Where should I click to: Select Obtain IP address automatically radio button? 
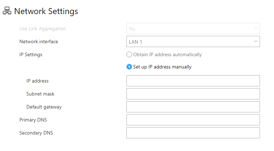[x=129, y=54]
